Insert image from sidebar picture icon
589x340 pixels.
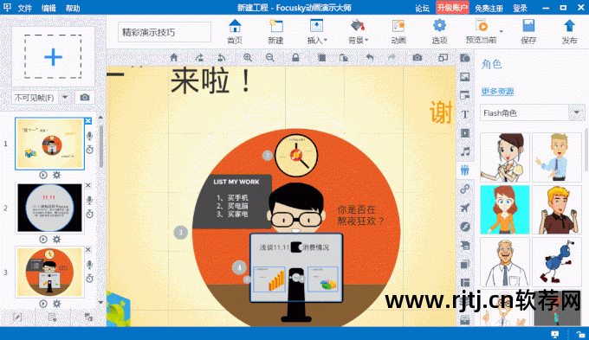coord(465,77)
